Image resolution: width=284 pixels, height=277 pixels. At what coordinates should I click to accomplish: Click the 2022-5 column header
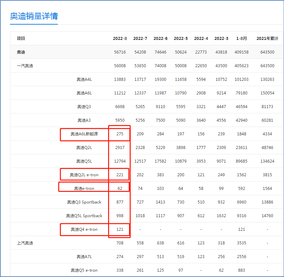point(181,38)
